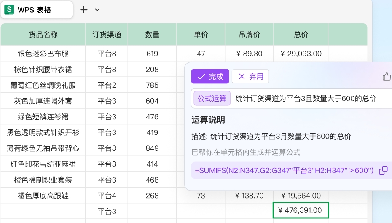Click the 单价 column header
392x223 pixels.
[201, 35]
